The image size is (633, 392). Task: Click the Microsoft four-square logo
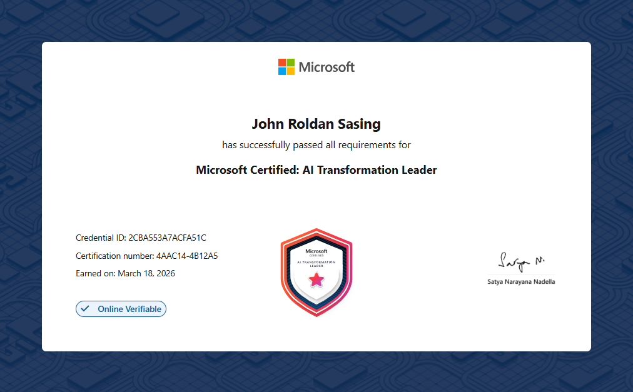(286, 67)
